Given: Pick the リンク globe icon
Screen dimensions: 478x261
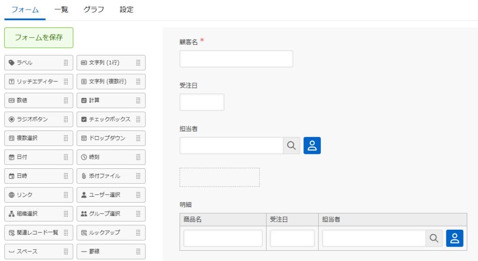Looking at the screenshot, I should point(12,195).
